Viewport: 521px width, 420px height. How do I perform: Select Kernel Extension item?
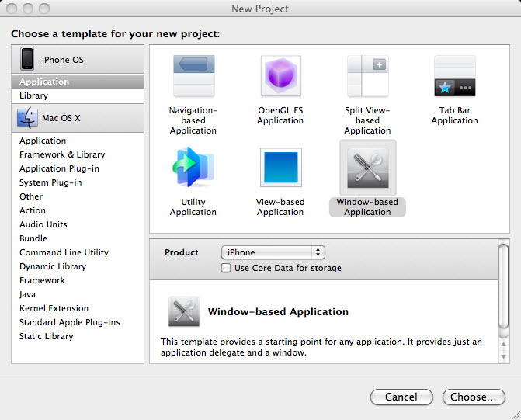(78, 308)
